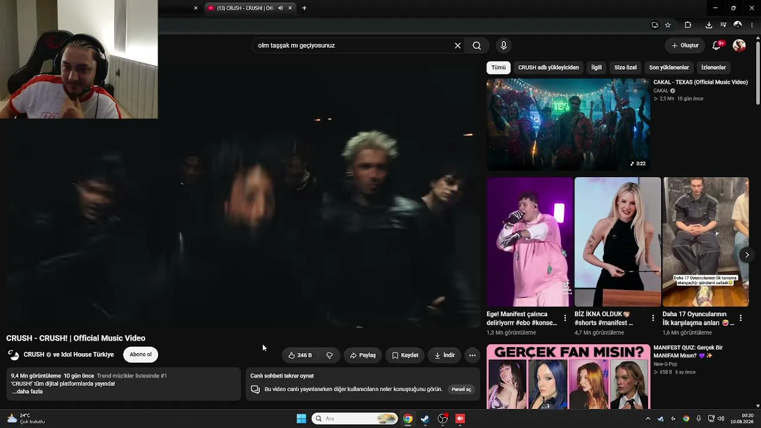This screenshot has height=428, width=761.
Task: Open MANIFEST QUIZ video title
Action: tap(688, 351)
